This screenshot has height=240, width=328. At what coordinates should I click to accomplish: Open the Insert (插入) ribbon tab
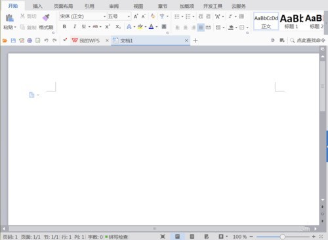click(37, 6)
